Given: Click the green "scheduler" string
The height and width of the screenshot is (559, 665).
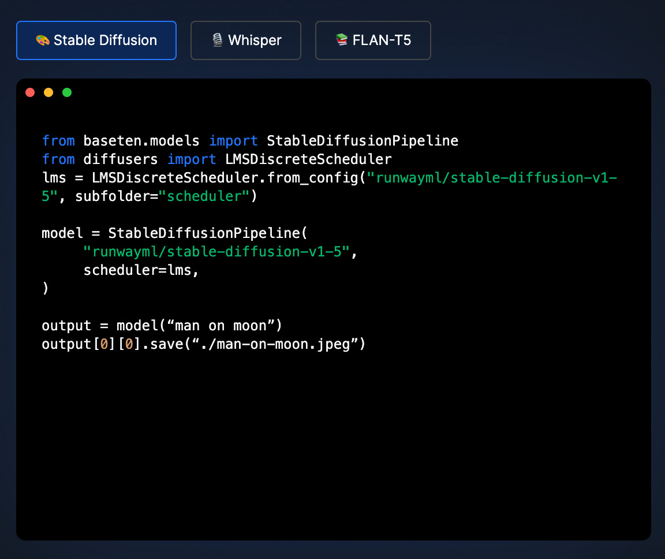Looking at the screenshot, I should 204,196.
